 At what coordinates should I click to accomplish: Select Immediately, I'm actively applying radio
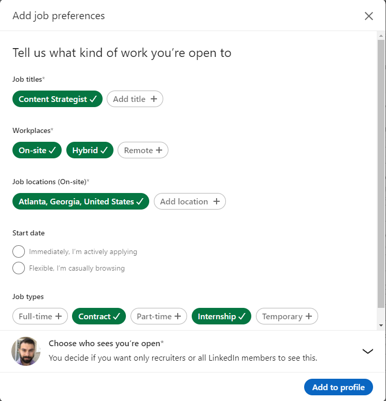point(19,251)
